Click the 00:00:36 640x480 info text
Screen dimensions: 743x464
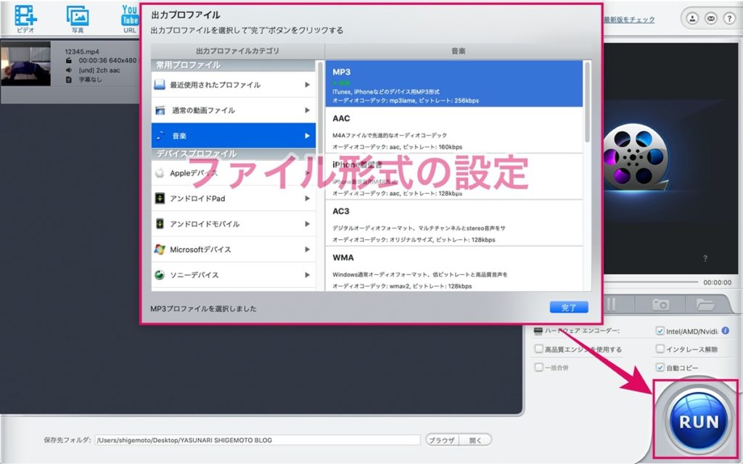[x=107, y=61]
